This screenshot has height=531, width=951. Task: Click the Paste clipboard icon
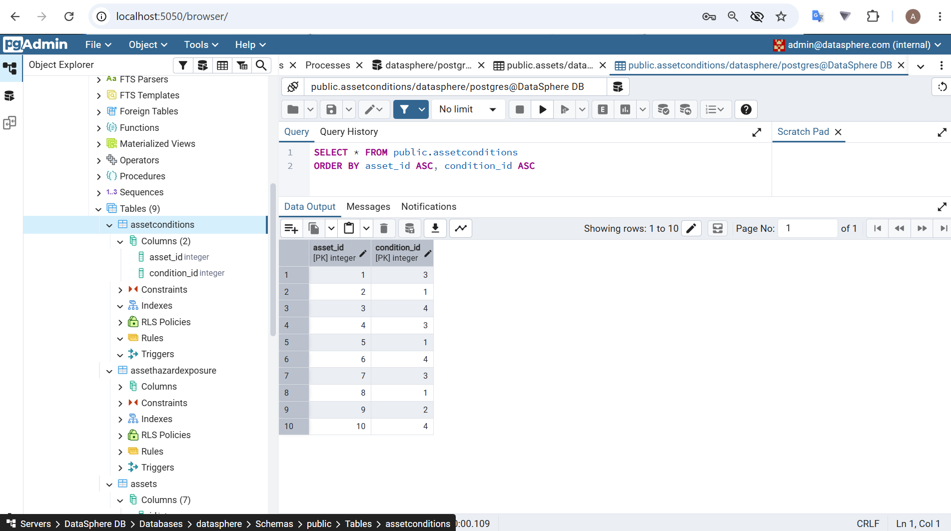pos(349,228)
